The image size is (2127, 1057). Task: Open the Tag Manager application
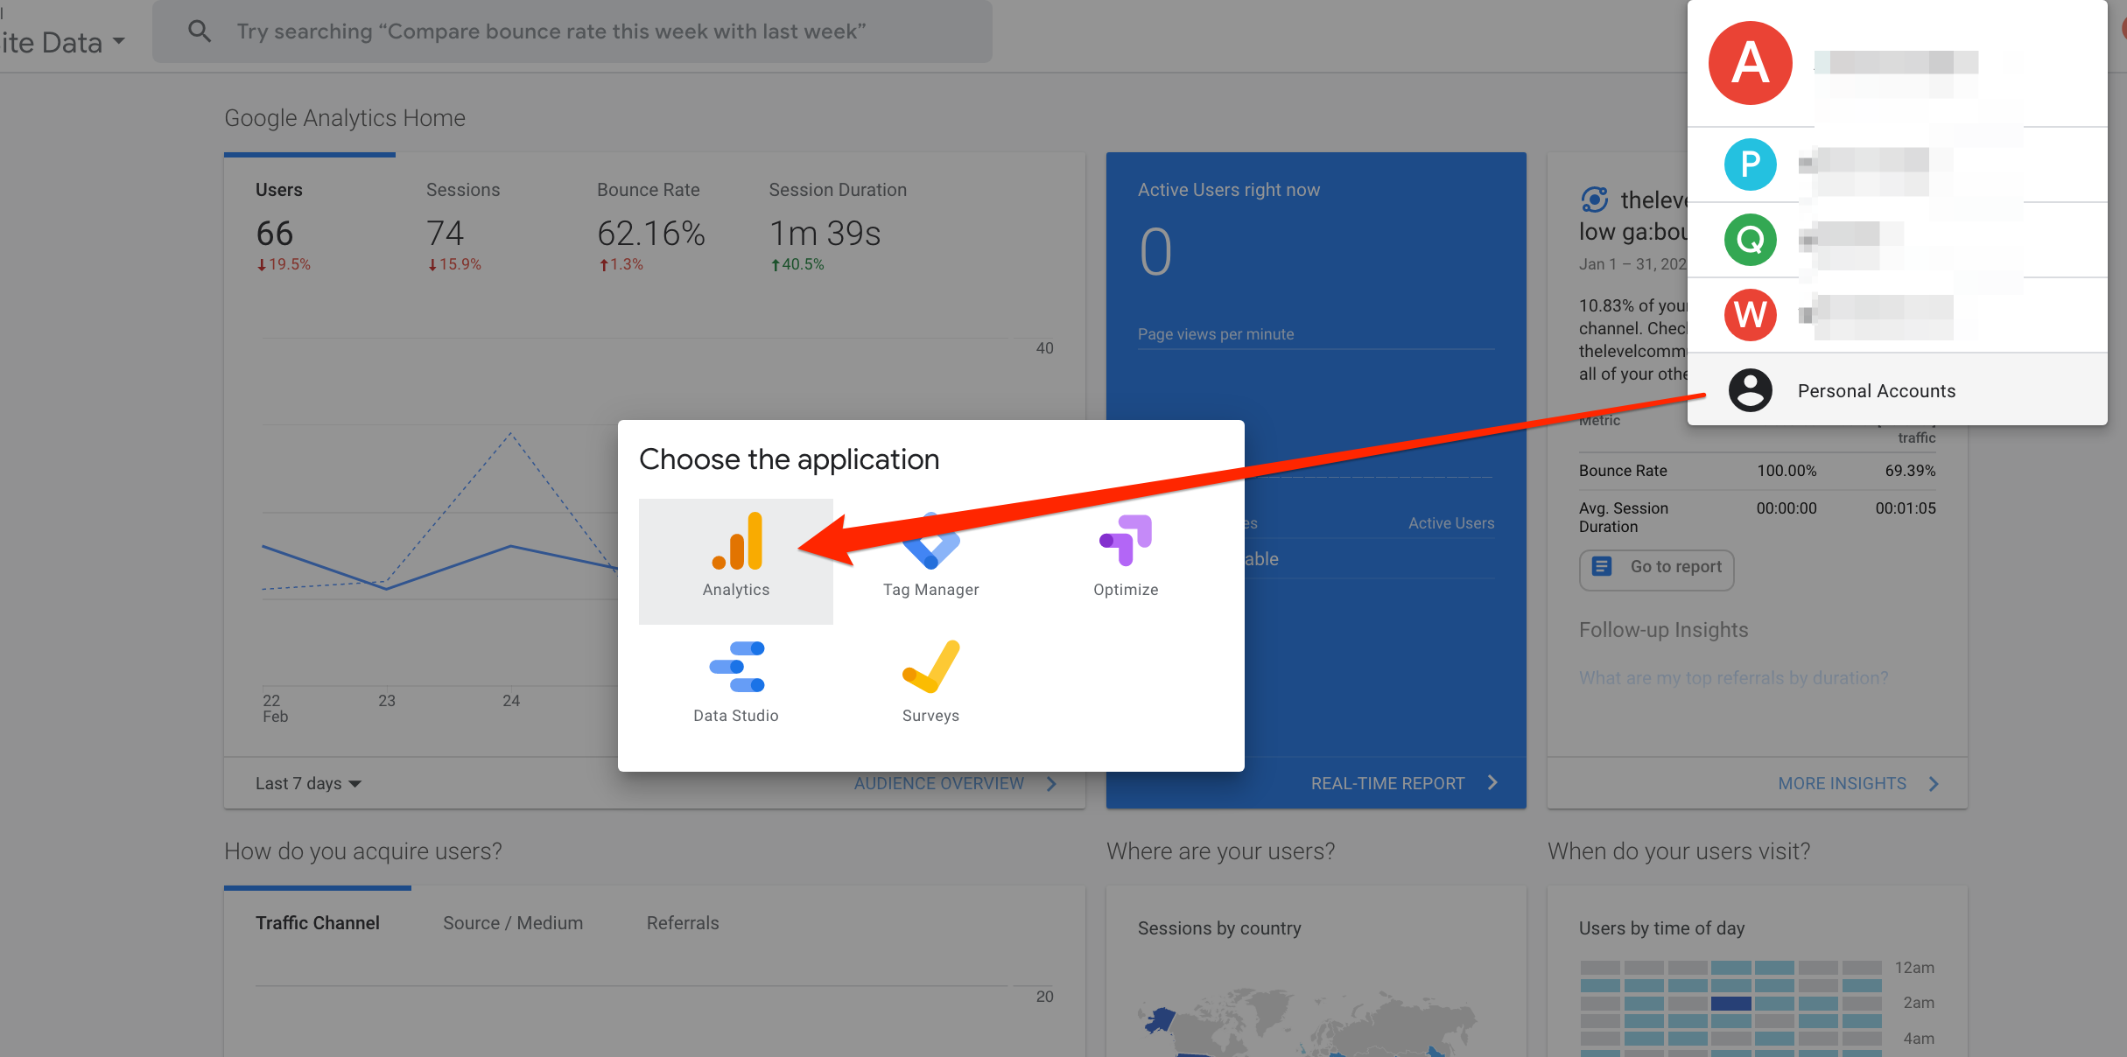930,561
